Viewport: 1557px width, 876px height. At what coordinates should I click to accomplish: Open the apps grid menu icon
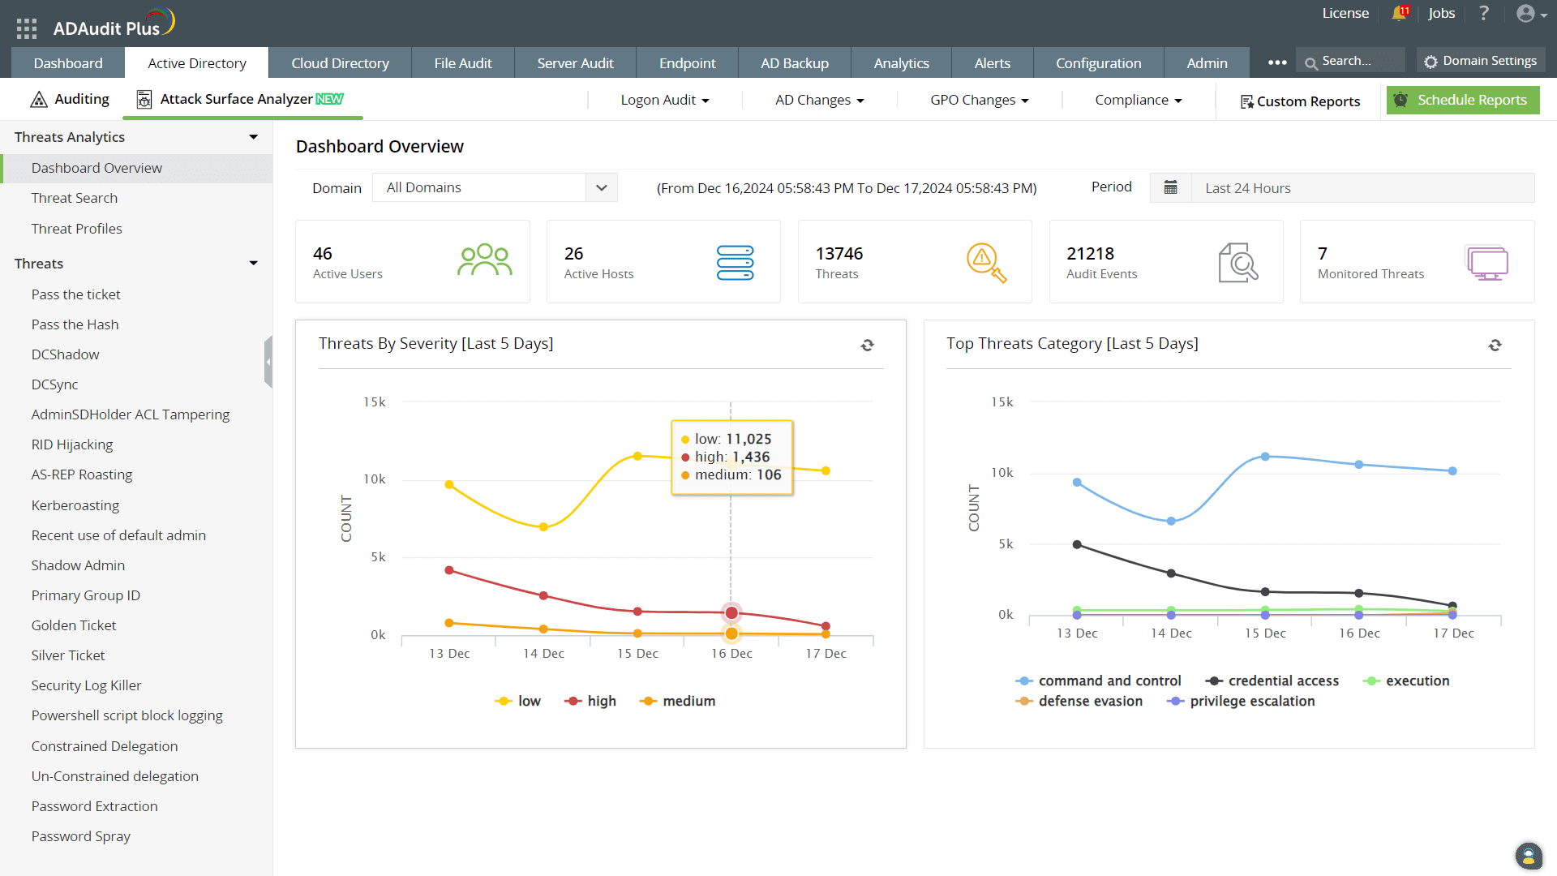click(27, 28)
